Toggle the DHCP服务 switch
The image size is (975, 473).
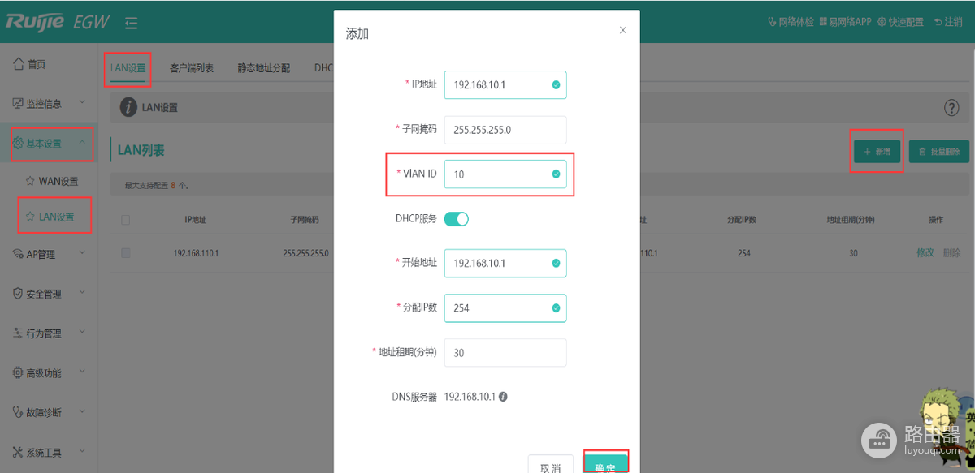457,219
